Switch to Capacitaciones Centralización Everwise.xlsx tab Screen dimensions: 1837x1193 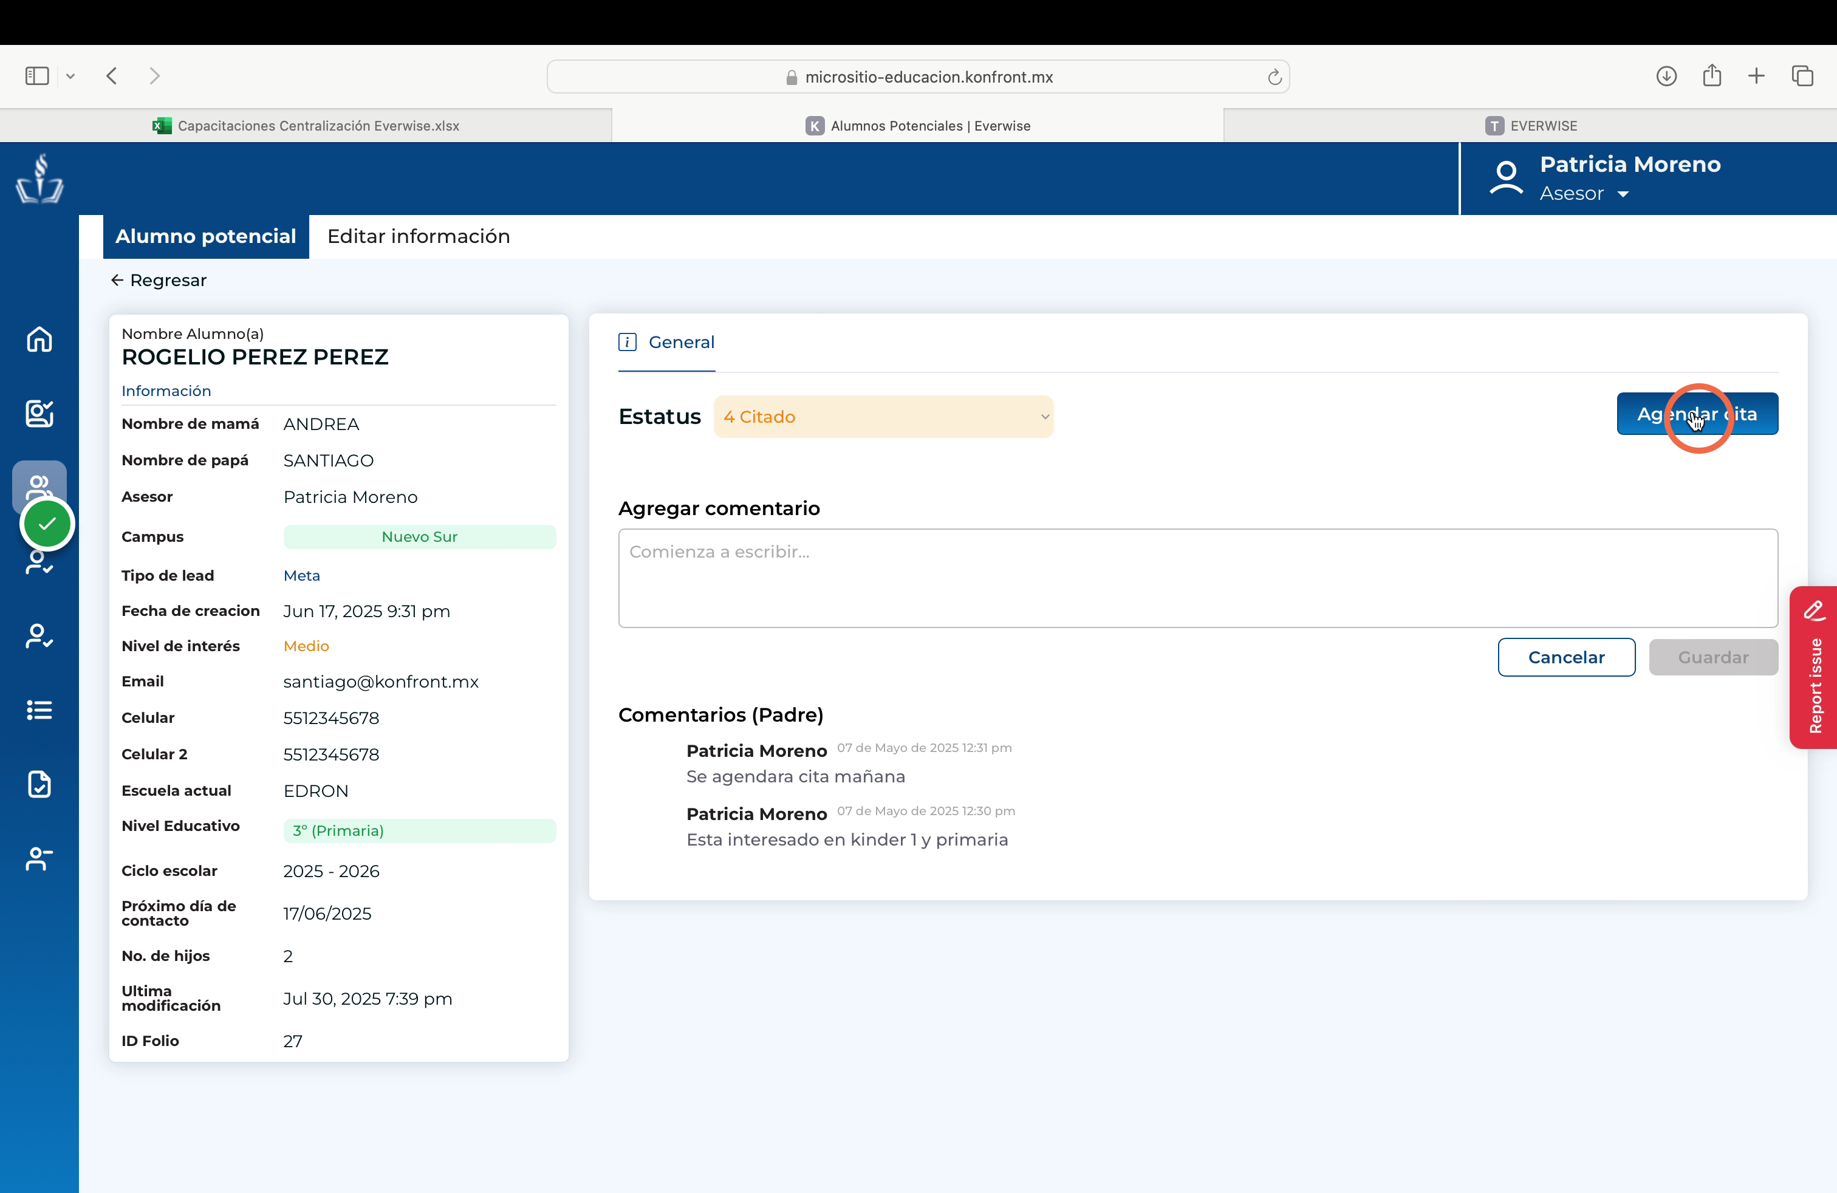pyautogui.click(x=306, y=126)
